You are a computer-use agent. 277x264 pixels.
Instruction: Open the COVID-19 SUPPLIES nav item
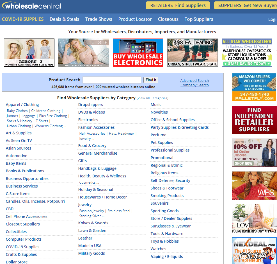23,19
